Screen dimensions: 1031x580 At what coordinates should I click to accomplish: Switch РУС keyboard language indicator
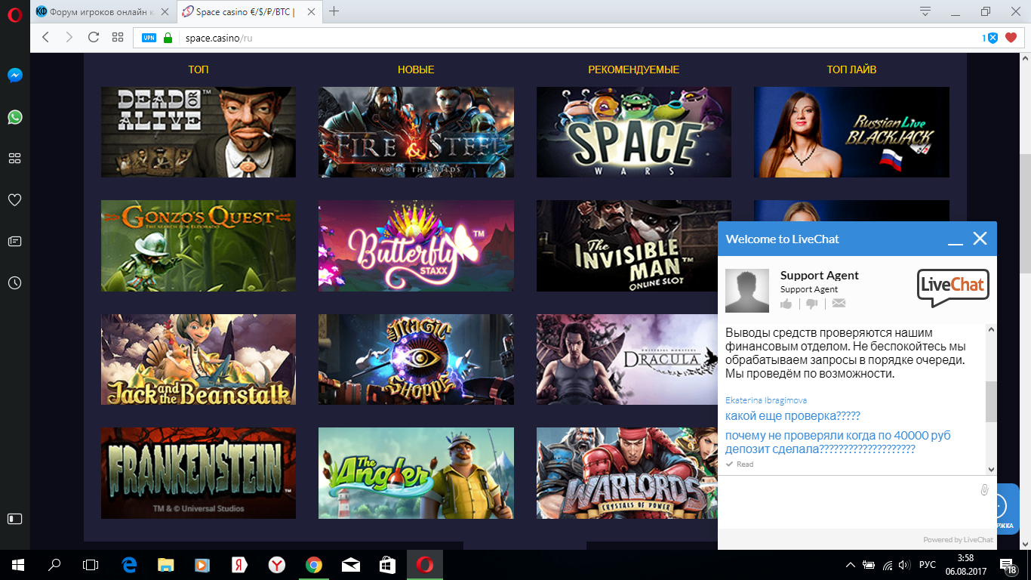928,565
